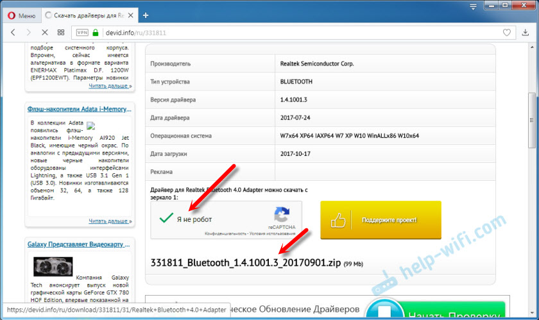Select upload date 2017-10-17 cell
The height and width of the screenshot is (320, 539).
coord(385,154)
